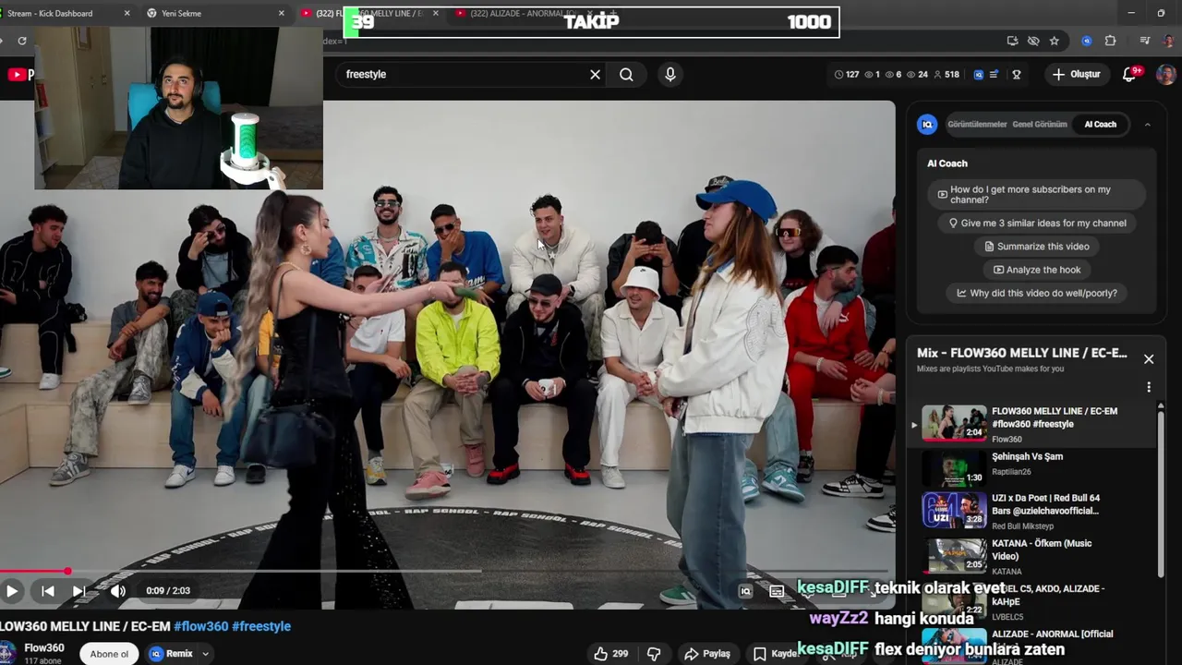Collapse the vidIQ panel chevron
Image resolution: width=1182 pixels, height=665 pixels.
1148,125
